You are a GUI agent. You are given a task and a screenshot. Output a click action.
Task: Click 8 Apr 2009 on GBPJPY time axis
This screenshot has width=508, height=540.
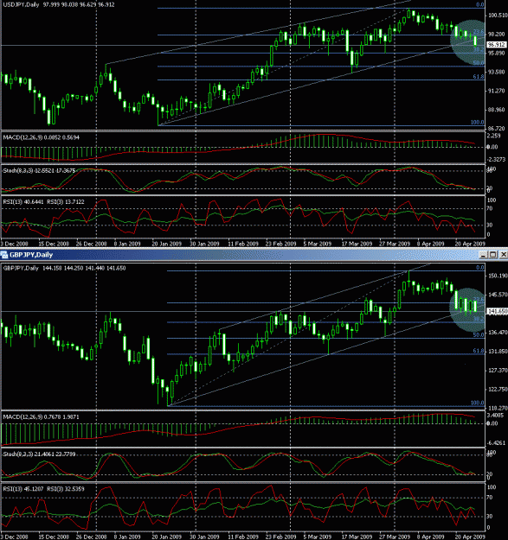click(431, 537)
